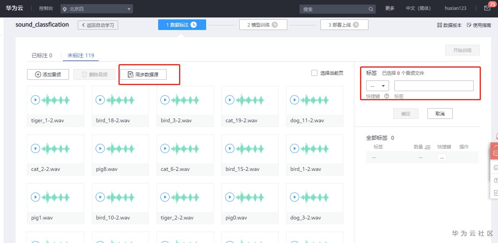The width and height of the screenshot is (498, 243).
Task: Play the bird_10-2.wav audio clip
Action: [100, 197]
